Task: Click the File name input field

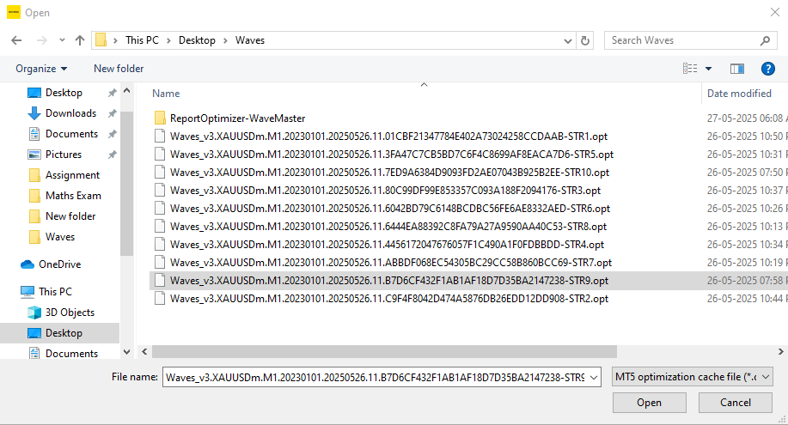Action: (375, 377)
